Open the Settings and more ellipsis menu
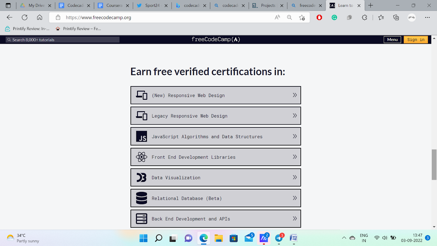This screenshot has height=246, width=437. [x=427, y=17]
